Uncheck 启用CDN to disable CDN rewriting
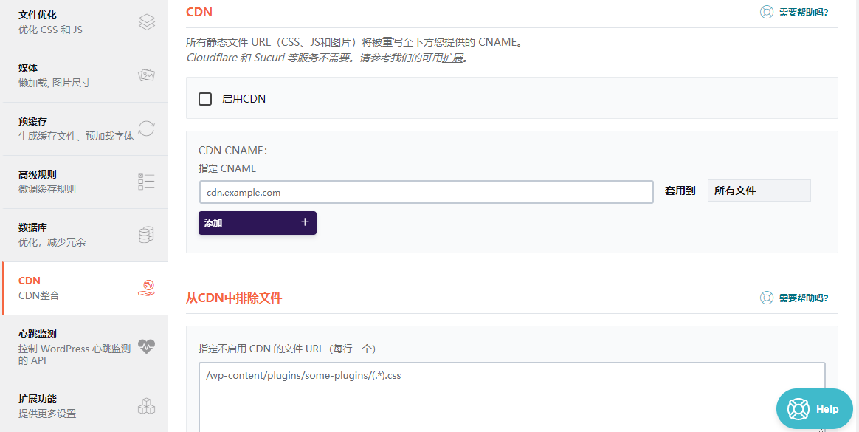Viewport: 859px width, 432px height. click(204, 98)
